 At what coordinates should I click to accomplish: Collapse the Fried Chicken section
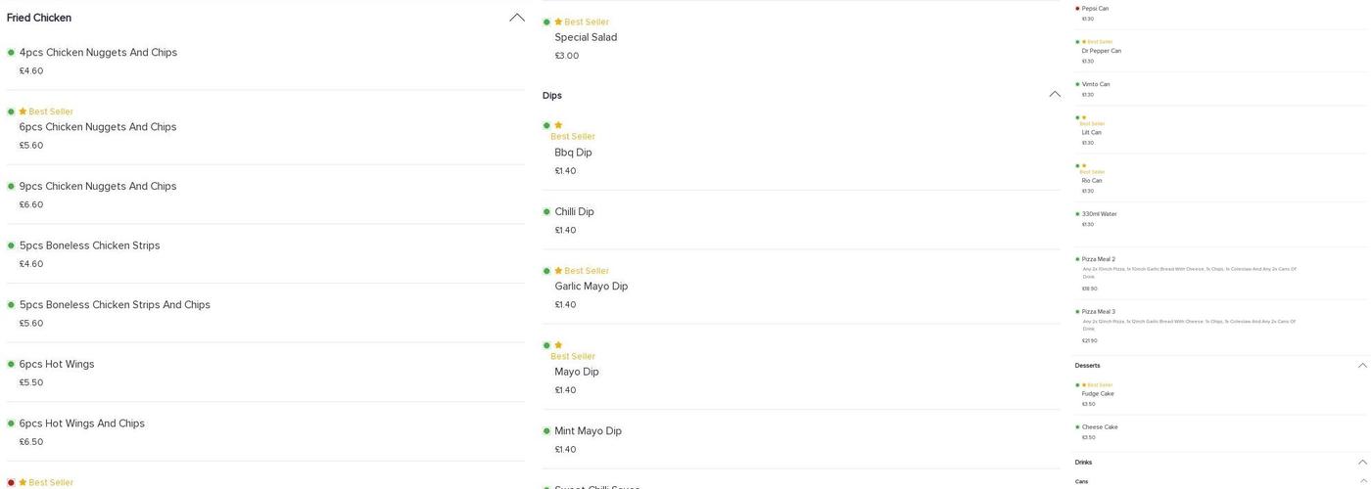pyautogui.click(x=517, y=18)
